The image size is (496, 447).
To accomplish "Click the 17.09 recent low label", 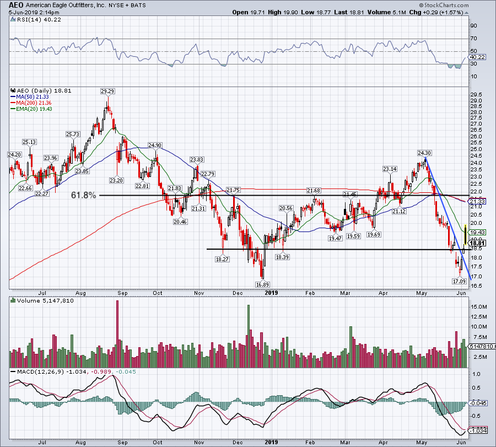I will pyautogui.click(x=459, y=281).
